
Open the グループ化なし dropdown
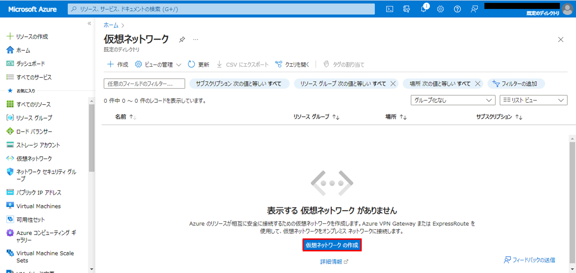[453, 100]
